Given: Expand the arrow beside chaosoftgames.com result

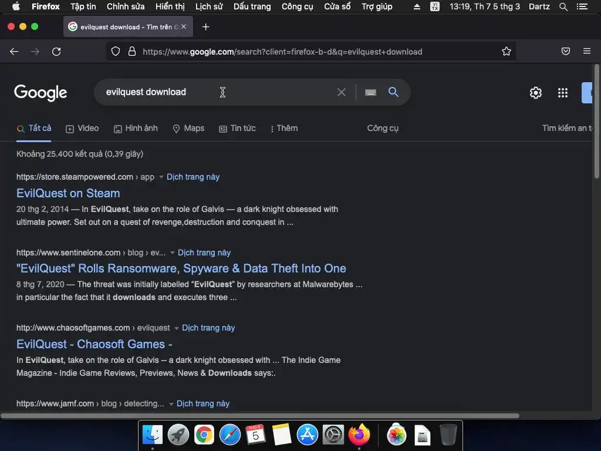Looking at the screenshot, I should (177, 328).
